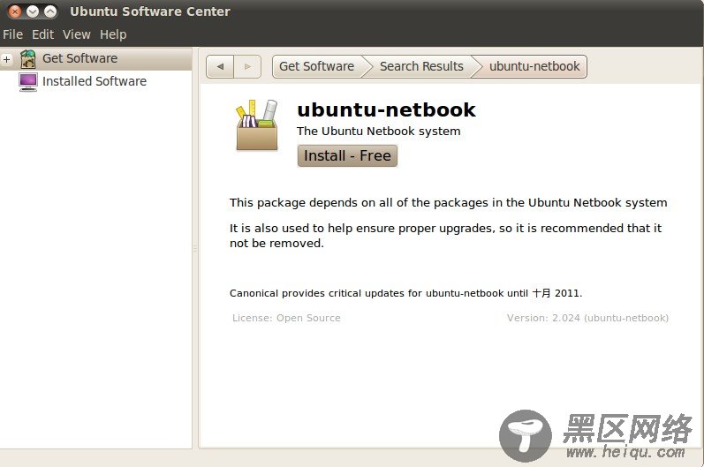Open the View menu
The width and height of the screenshot is (704, 467).
pyautogui.click(x=76, y=34)
